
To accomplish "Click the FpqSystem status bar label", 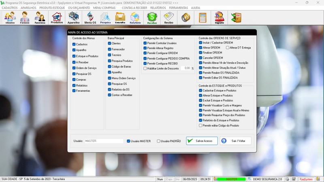I will (x=306, y=179).
